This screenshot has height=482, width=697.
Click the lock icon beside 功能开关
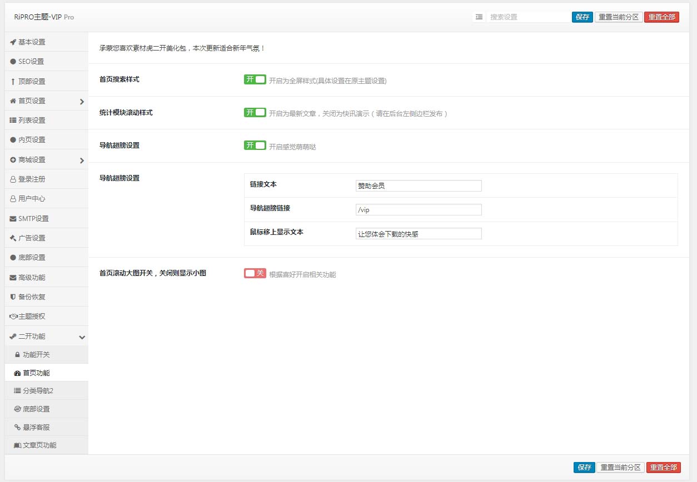17,355
